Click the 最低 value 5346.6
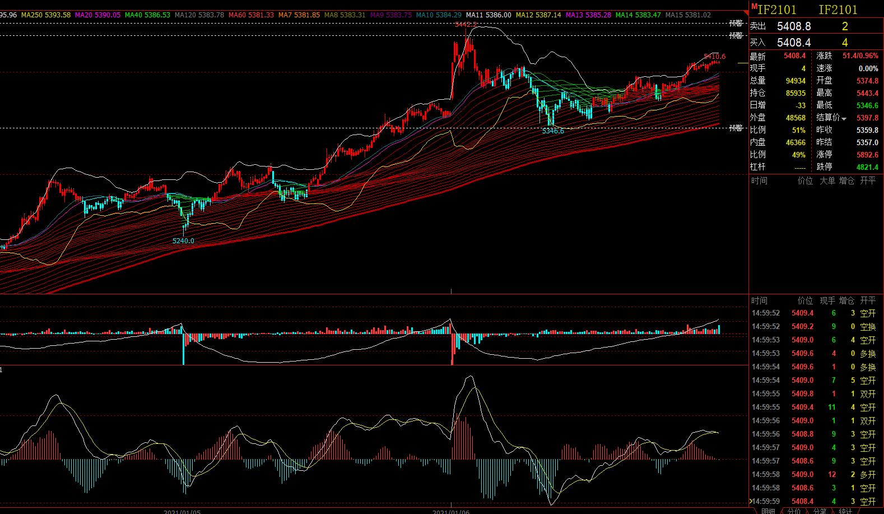The height and width of the screenshot is (514, 884). point(867,105)
